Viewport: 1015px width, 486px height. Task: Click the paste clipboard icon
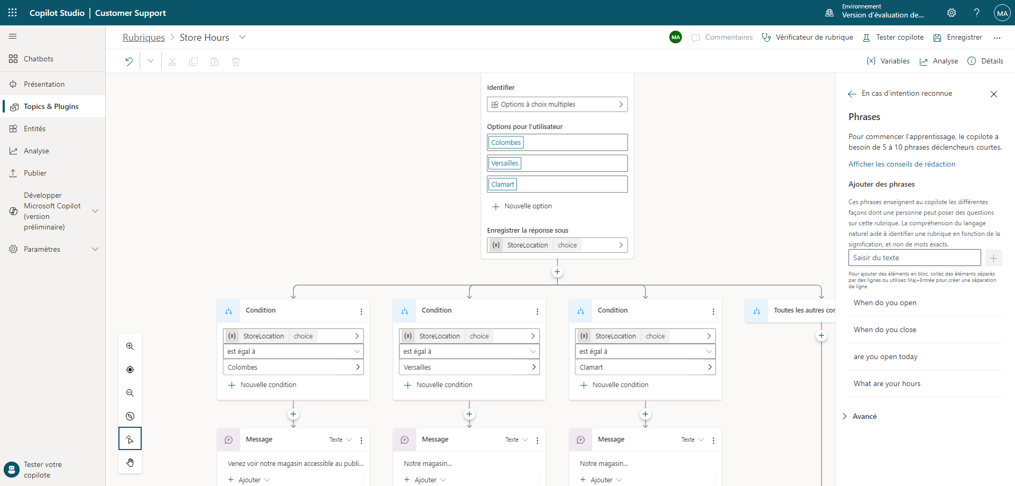215,62
